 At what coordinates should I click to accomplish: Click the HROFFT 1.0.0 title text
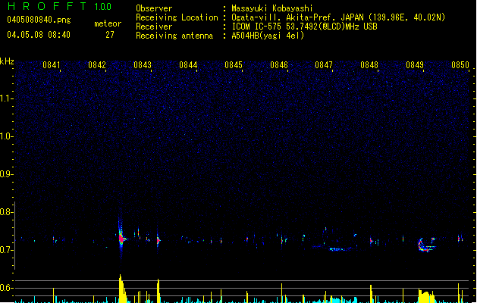point(60,6)
